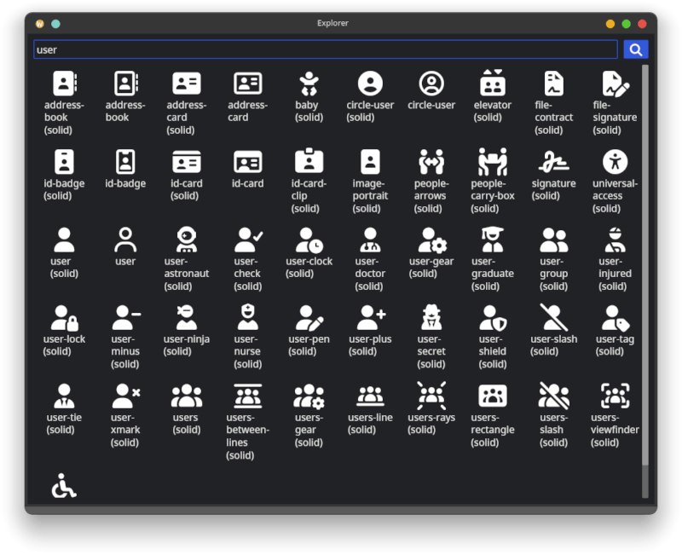Select the user-slash icon
This screenshot has width=682, height=555.
(x=553, y=318)
